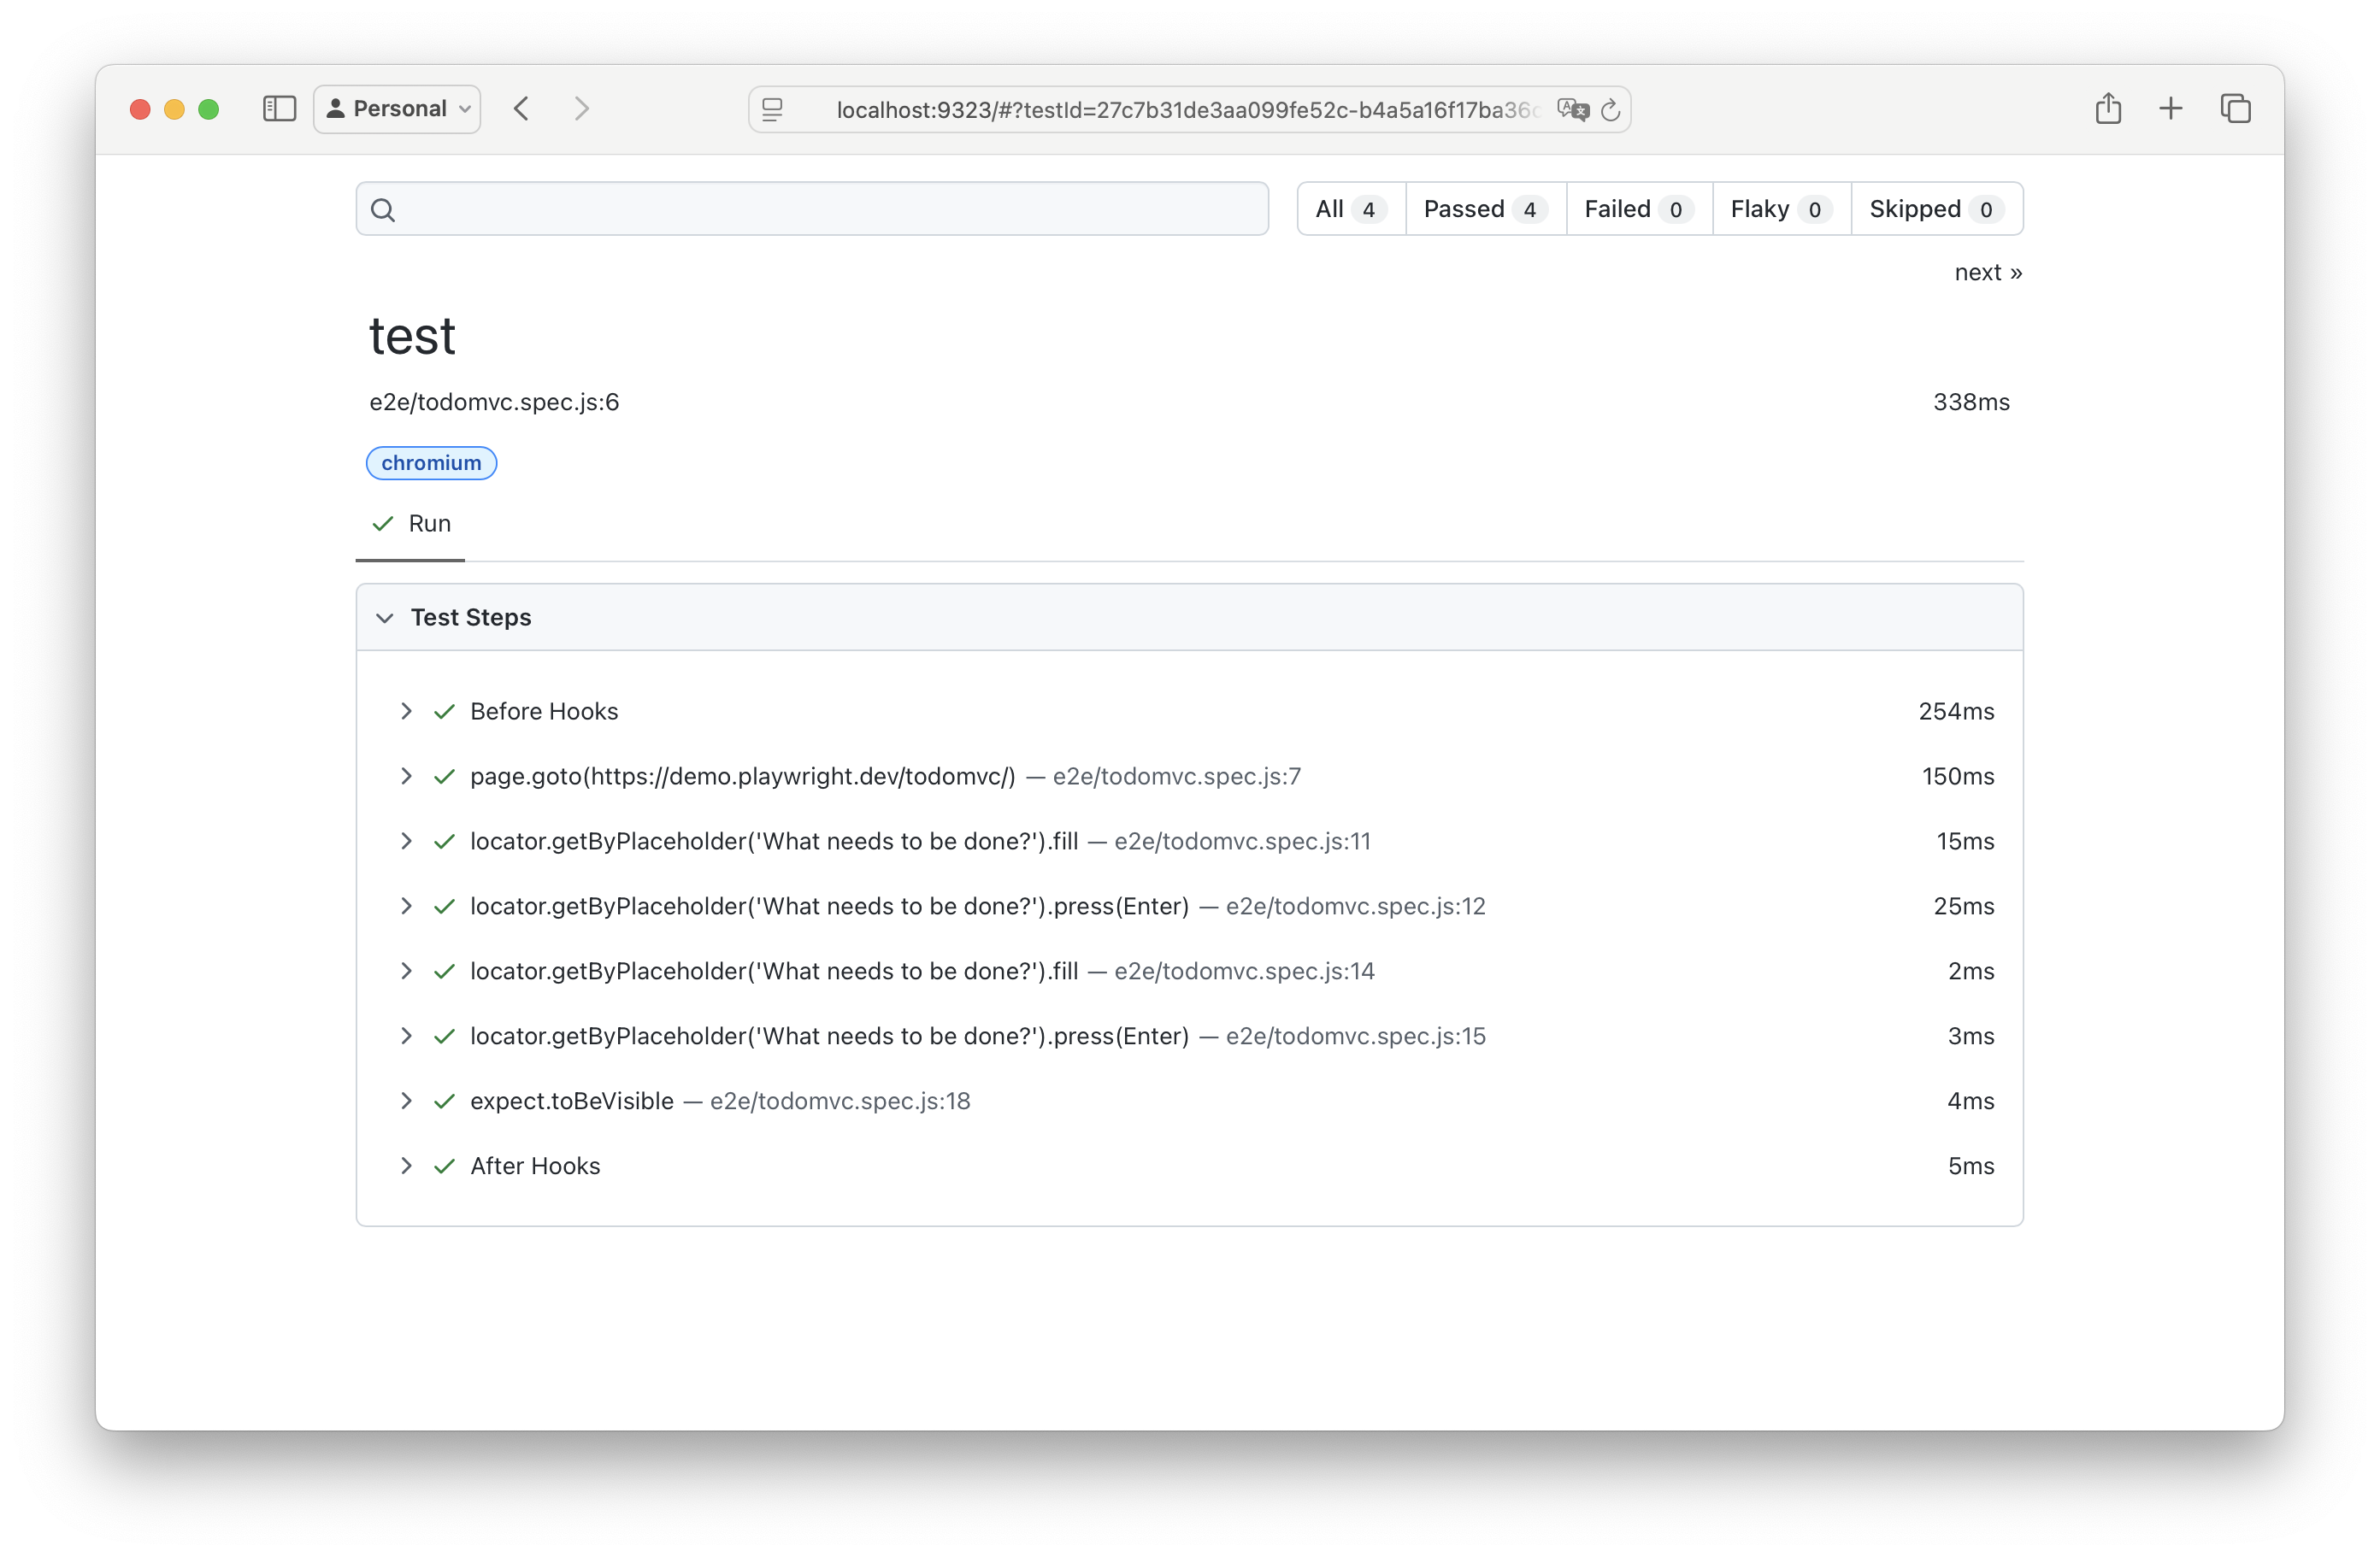The image size is (2380, 1557).
Task: Expand the page.goto test step
Action: tap(406, 775)
